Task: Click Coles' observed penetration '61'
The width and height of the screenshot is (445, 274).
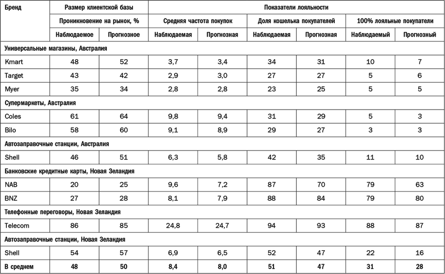Action: [74, 117]
